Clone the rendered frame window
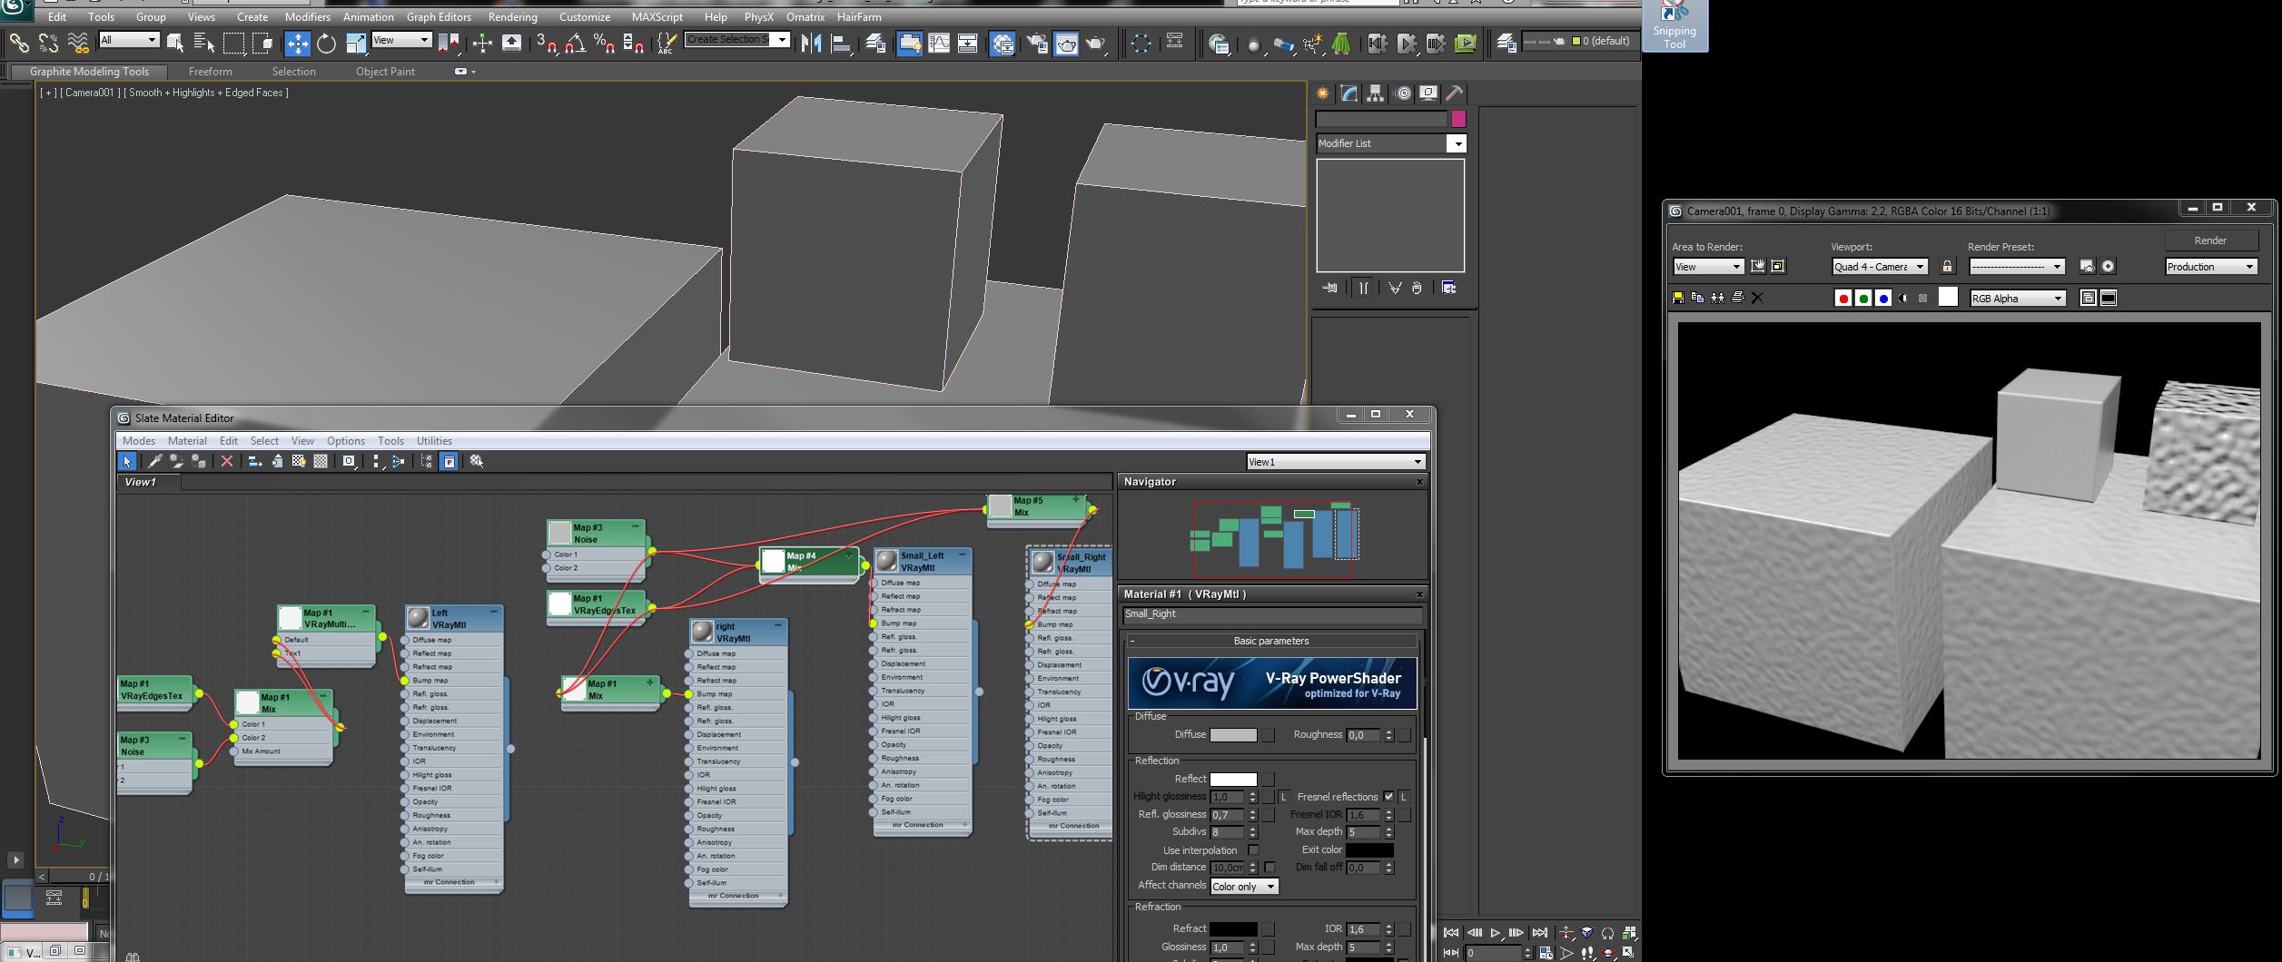The height and width of the screenshot is (962, 2282). (1717, 298)
